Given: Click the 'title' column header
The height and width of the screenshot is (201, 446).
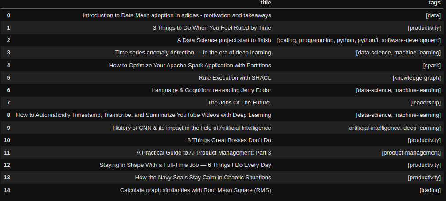Looking at the screenshot, I should (x=266, y=3).
